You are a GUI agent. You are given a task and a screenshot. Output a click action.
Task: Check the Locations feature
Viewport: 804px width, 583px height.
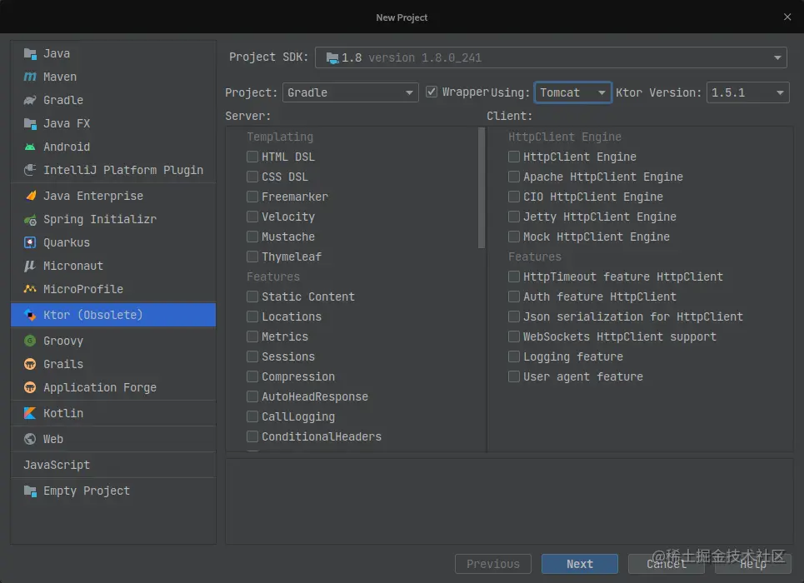[252, 316]
